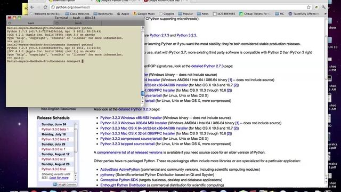Download Python 3.2.3 Mac OS X 32-bit i386/PPC Installer
This screenshot has width=341, height=192.
pyautogui.click(x=137, y=133)
